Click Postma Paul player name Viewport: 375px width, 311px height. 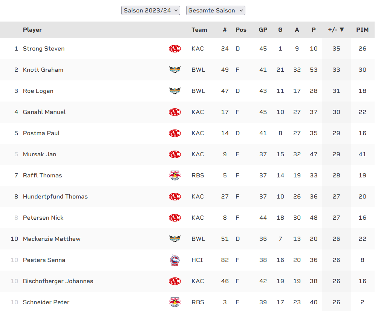41,133
